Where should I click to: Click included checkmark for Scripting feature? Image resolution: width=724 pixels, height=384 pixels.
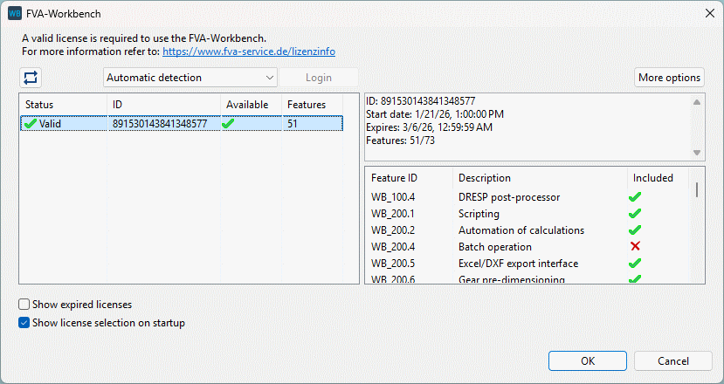(x=635, y=214)
